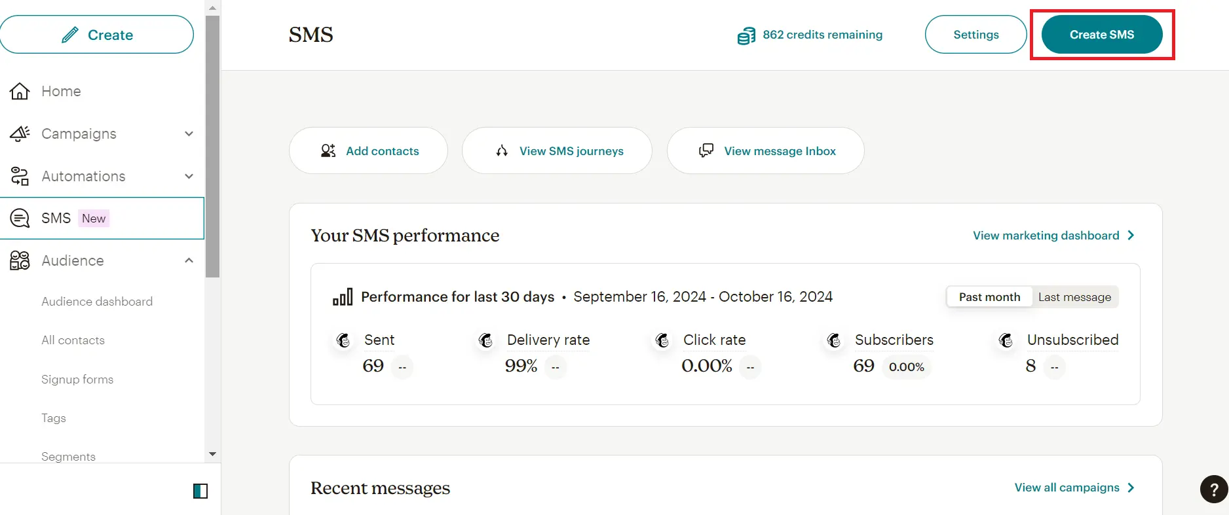The image size is (1229, 515).
Task: Click the Create SMS button
Action: coord(1102,35)
